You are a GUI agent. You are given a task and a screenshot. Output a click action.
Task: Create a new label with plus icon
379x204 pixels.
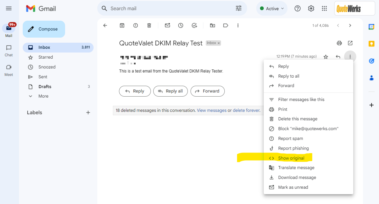tap(88, 113)
